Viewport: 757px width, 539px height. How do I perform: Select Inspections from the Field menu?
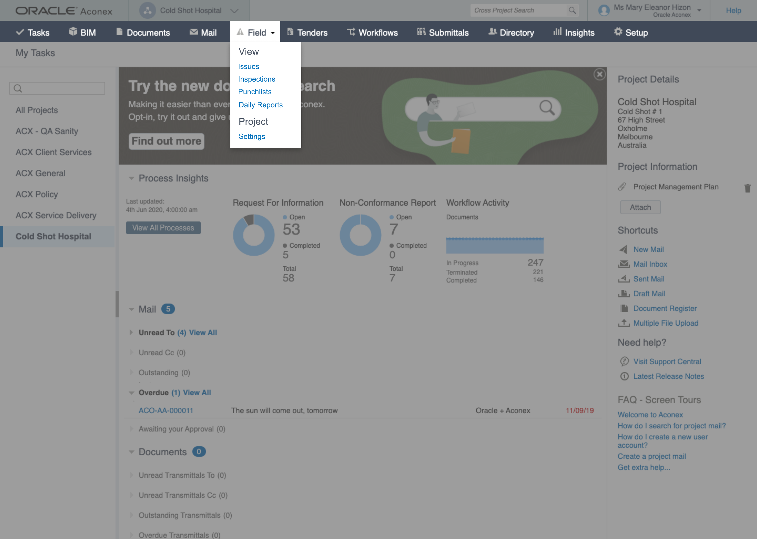pos(257,79)
